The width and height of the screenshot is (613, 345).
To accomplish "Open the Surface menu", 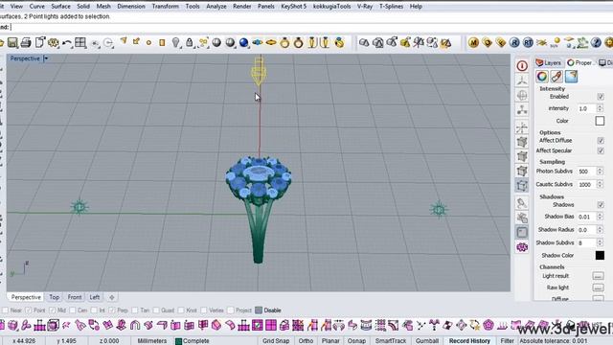I will click(60, 7).
